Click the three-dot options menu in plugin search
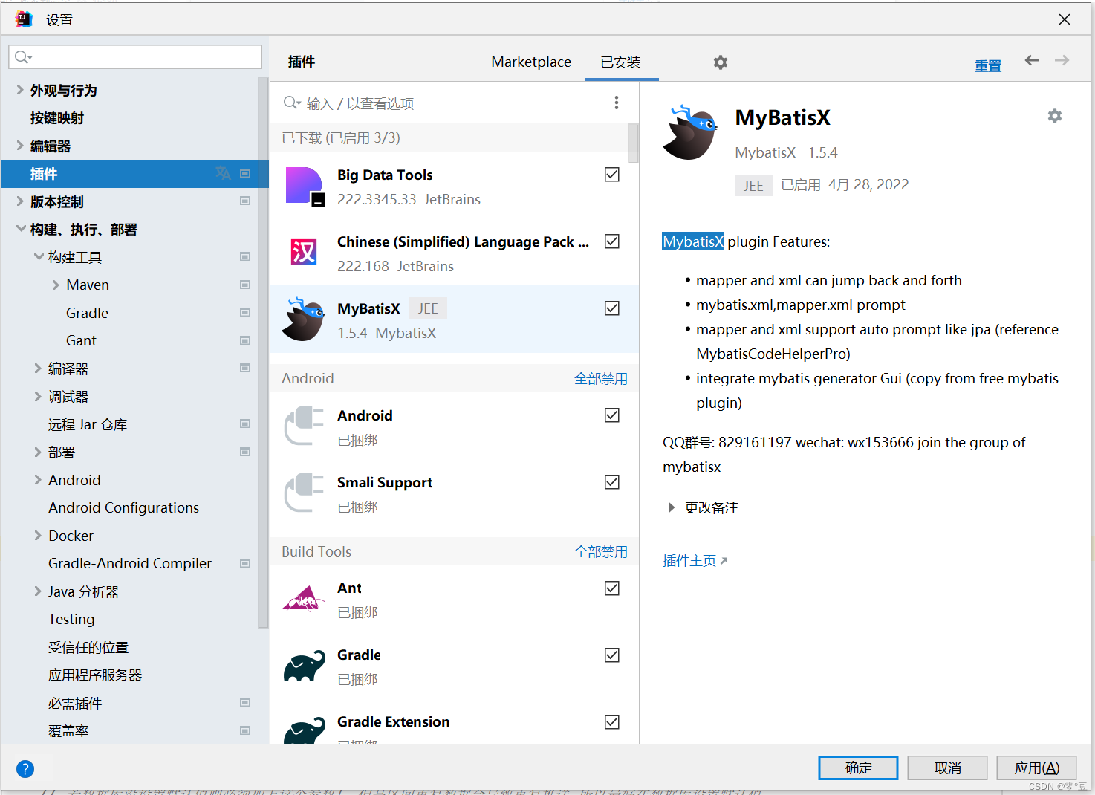 pos(616,103)
